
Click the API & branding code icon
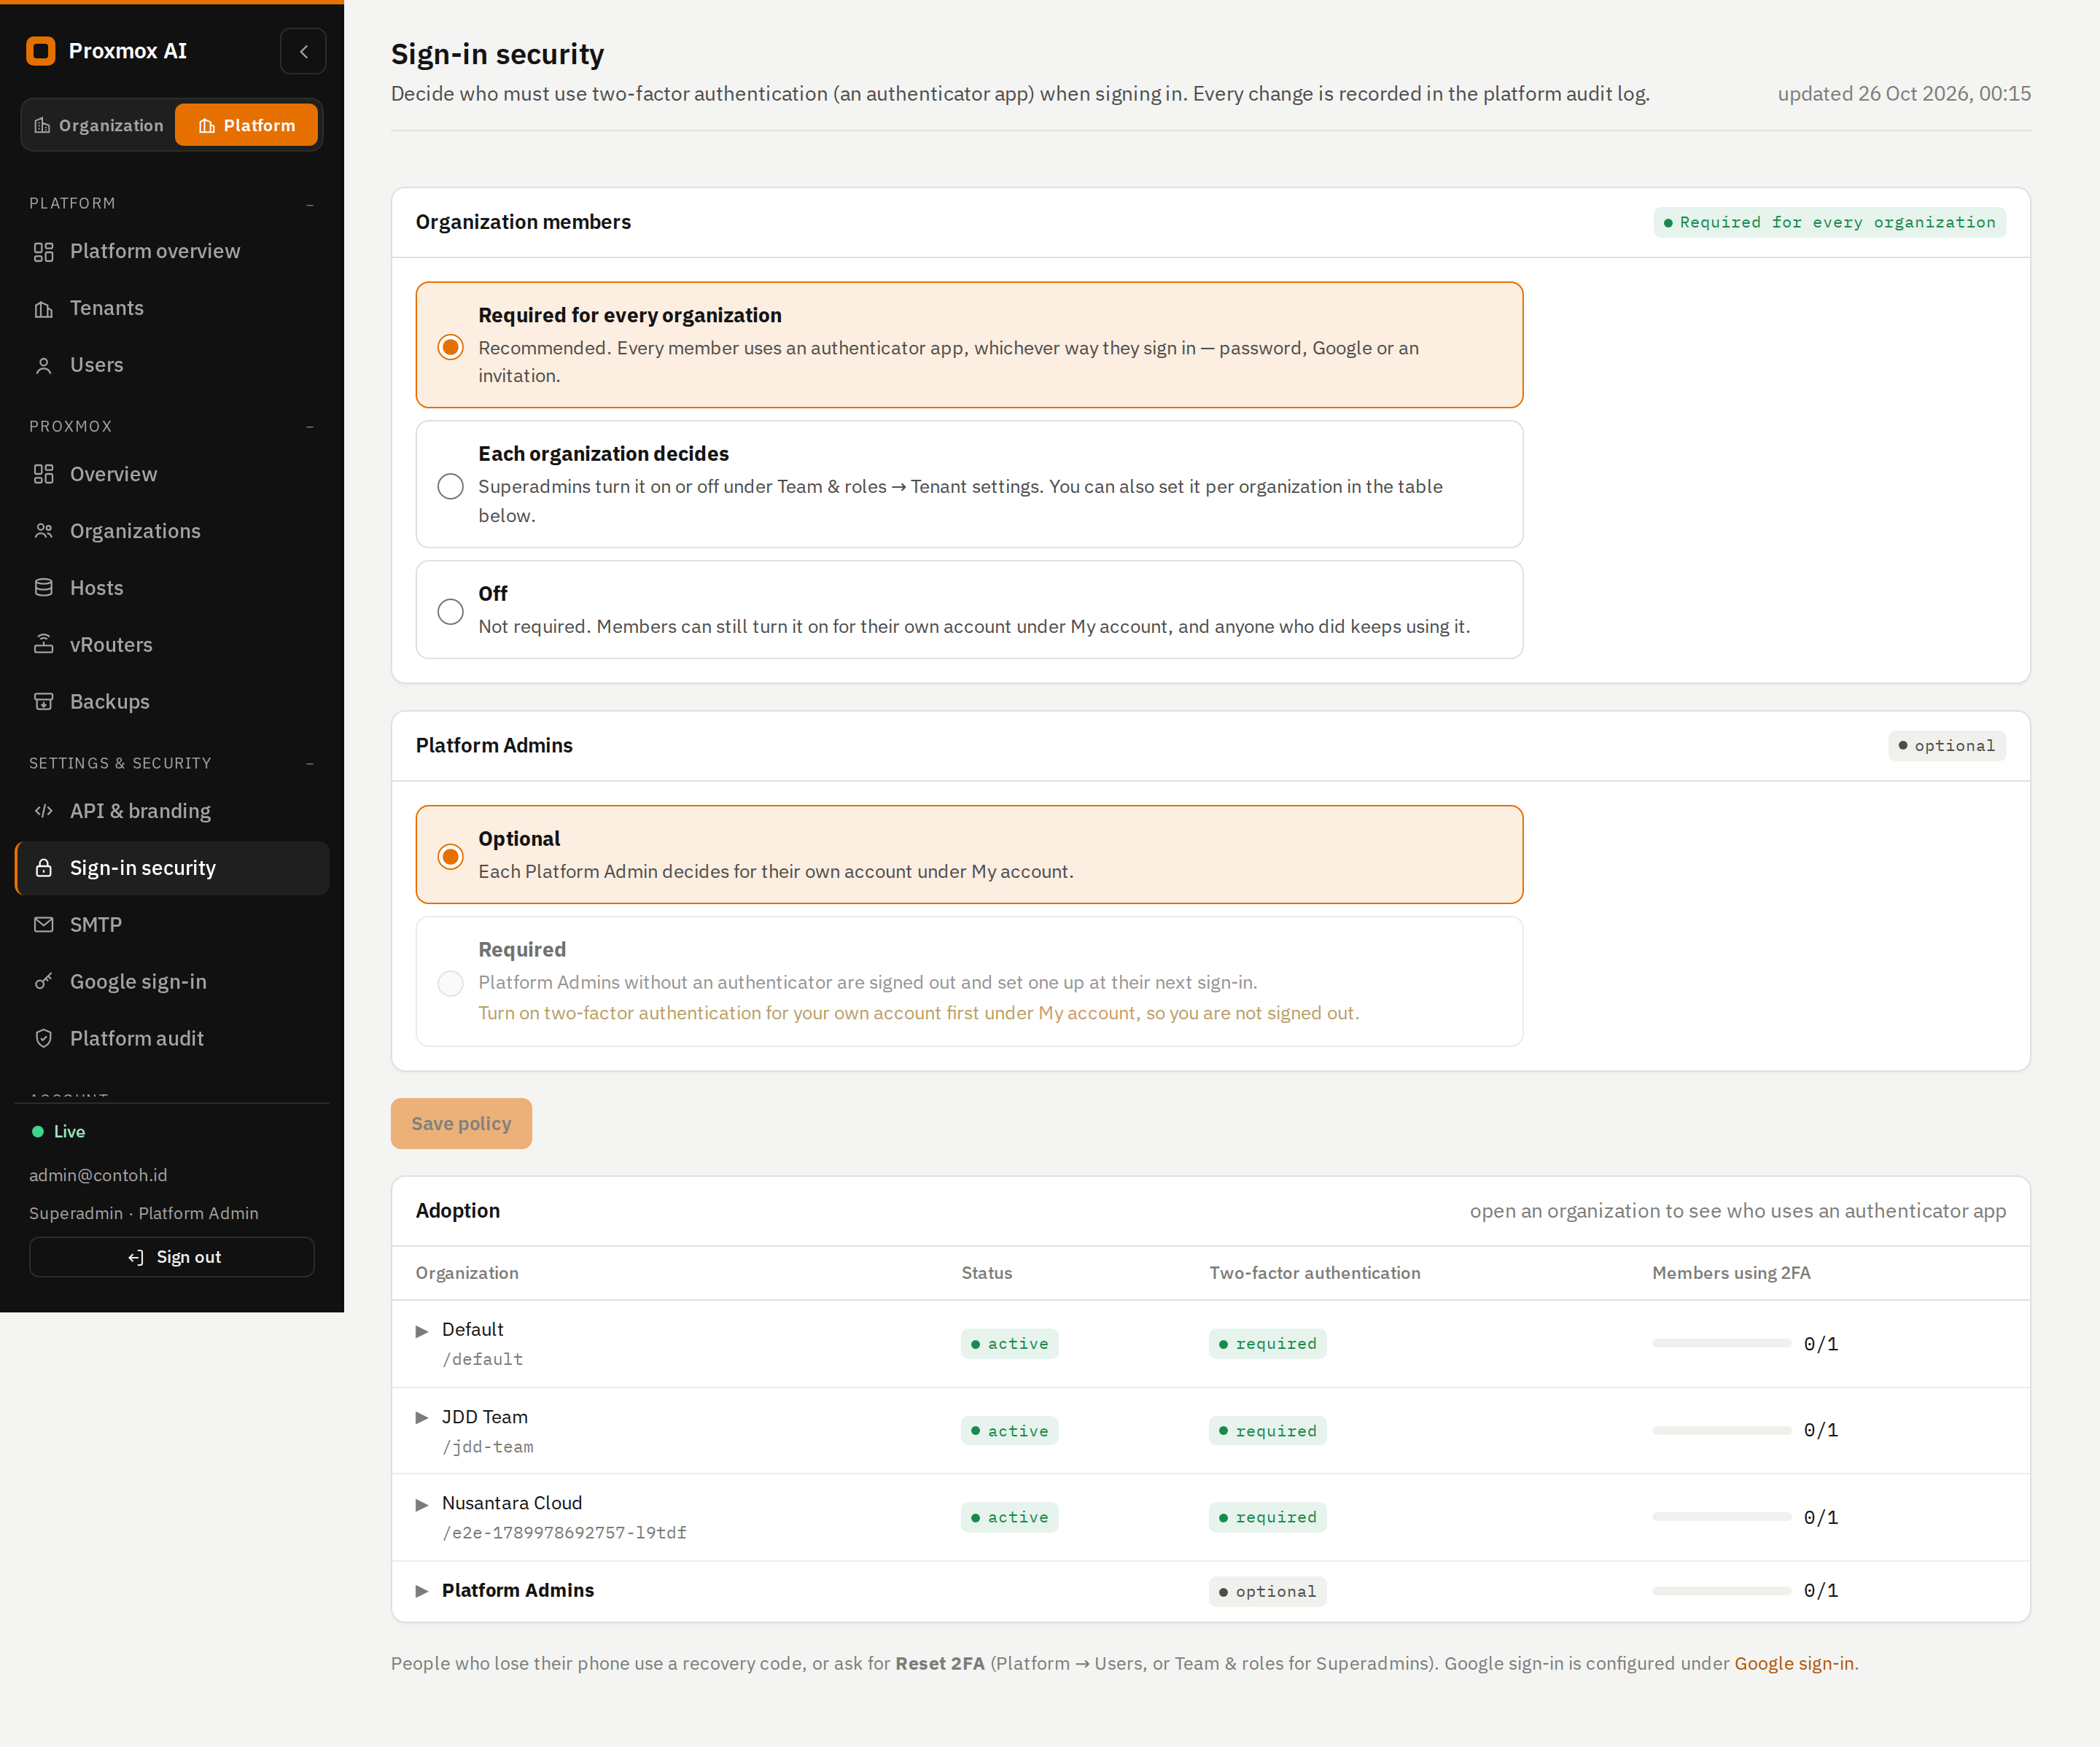click(x=43, y=812)
